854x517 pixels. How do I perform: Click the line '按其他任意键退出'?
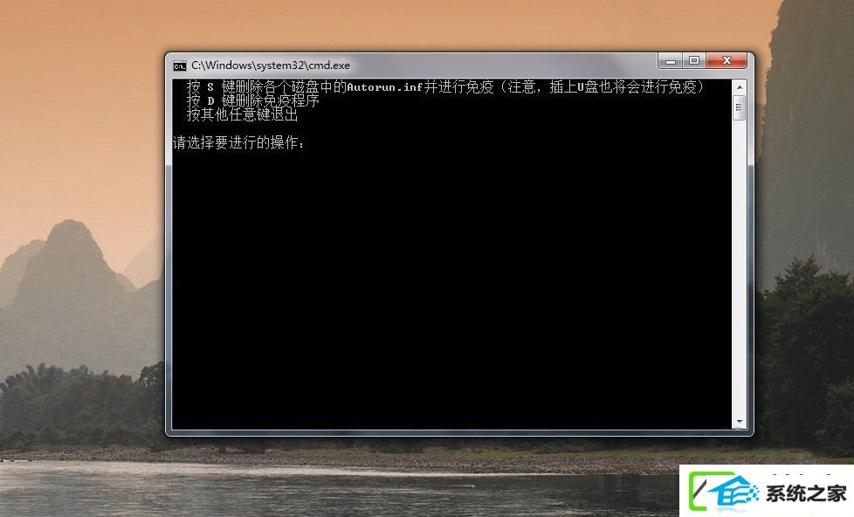click(243, 115)
